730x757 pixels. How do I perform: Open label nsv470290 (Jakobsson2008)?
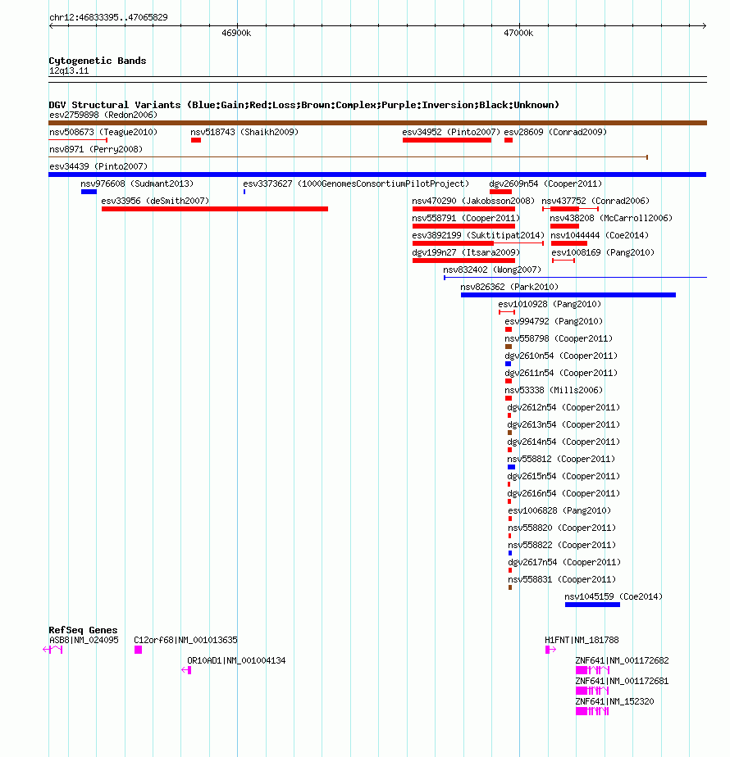click(473, 201)
